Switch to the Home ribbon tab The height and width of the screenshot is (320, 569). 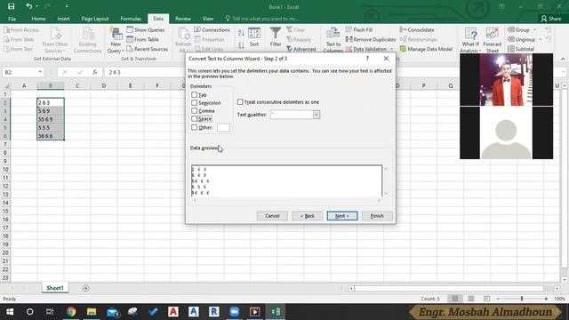(x=38, y=19)
